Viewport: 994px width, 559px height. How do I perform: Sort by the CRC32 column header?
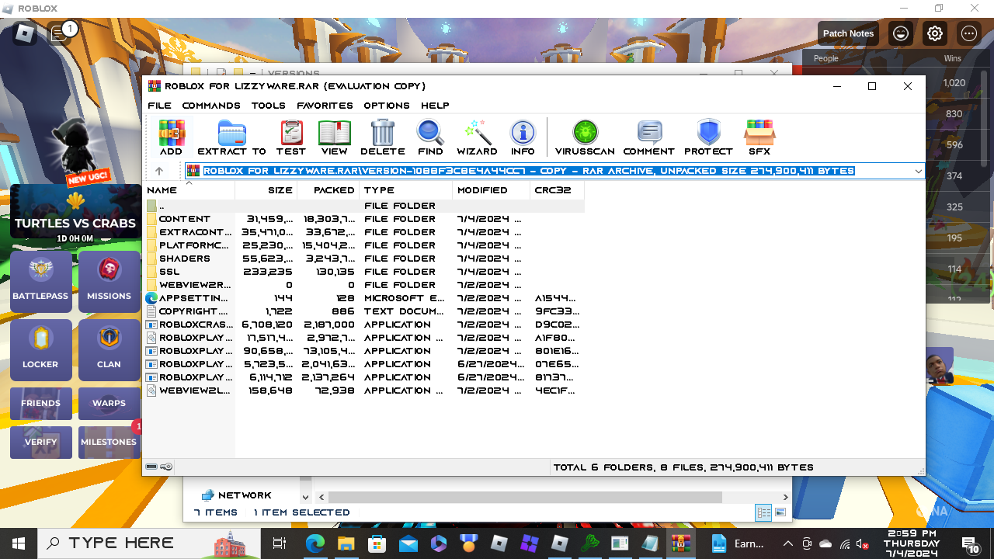557,190
